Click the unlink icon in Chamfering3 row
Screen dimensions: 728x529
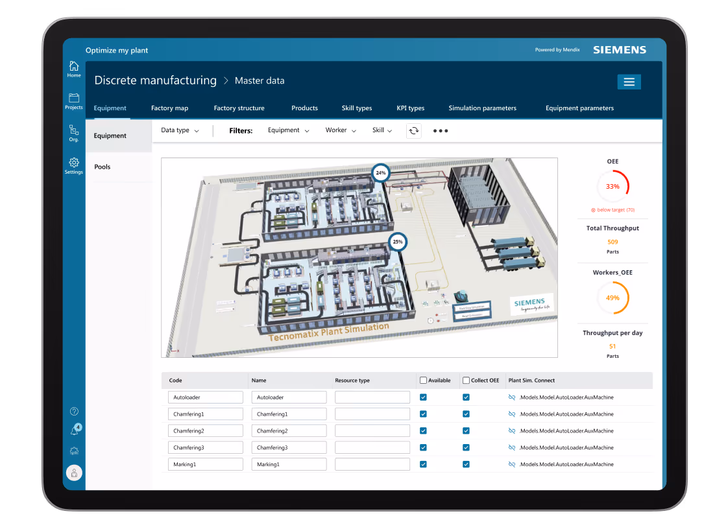512,447
